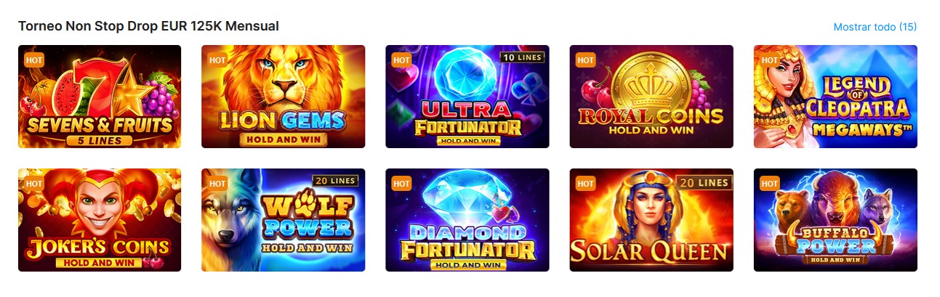
Task: Launch the Buffalo Power Hold and Win game
Action: 835,220
